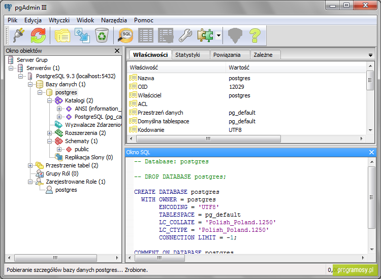Screen dimensions: 381x279
Task: Select the Kodowanie property row
Action: [x=246, y=130]
